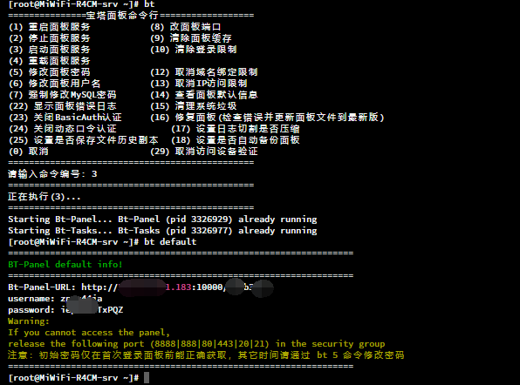
Task: Click the prompt line '请输入命令编号: 3'
Action: click(52, 174)
